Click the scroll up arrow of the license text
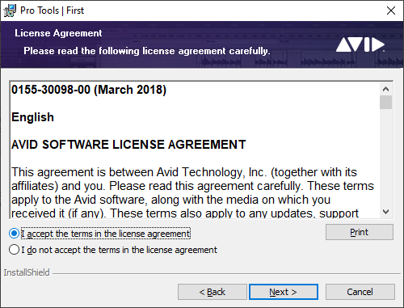 pos(385,89)
